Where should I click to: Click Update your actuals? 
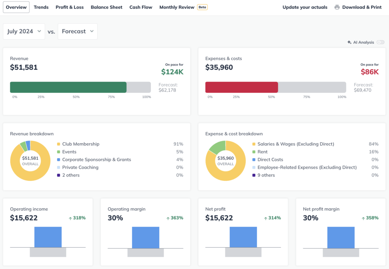[x=305, y=7]
